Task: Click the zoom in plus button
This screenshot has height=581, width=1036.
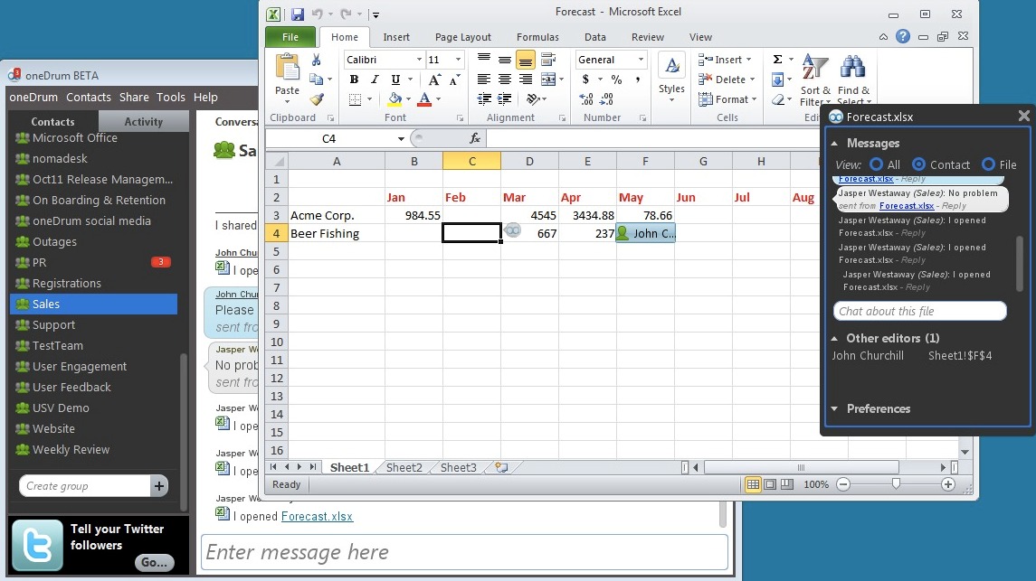Action: 948,484
